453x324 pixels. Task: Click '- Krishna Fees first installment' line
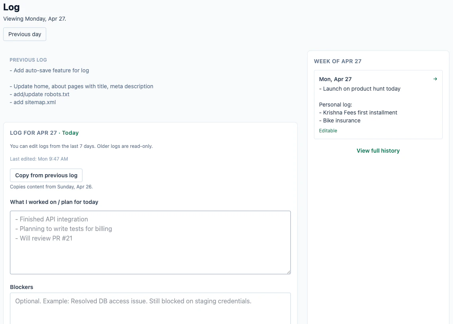pyautogui.click(x=358, y=113)
